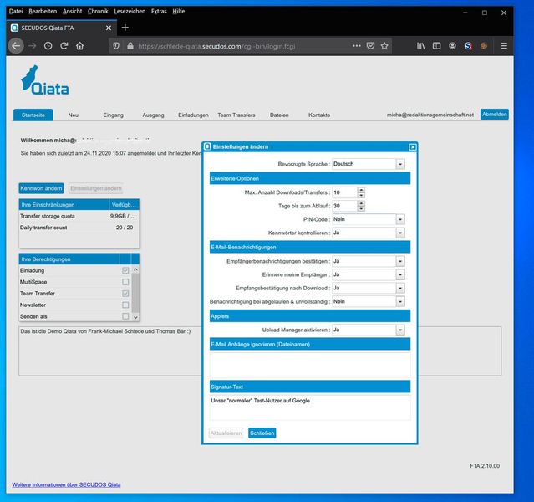Click the Einstellungen ändern button
Viewport: 534px width, 502px height.
96,188
